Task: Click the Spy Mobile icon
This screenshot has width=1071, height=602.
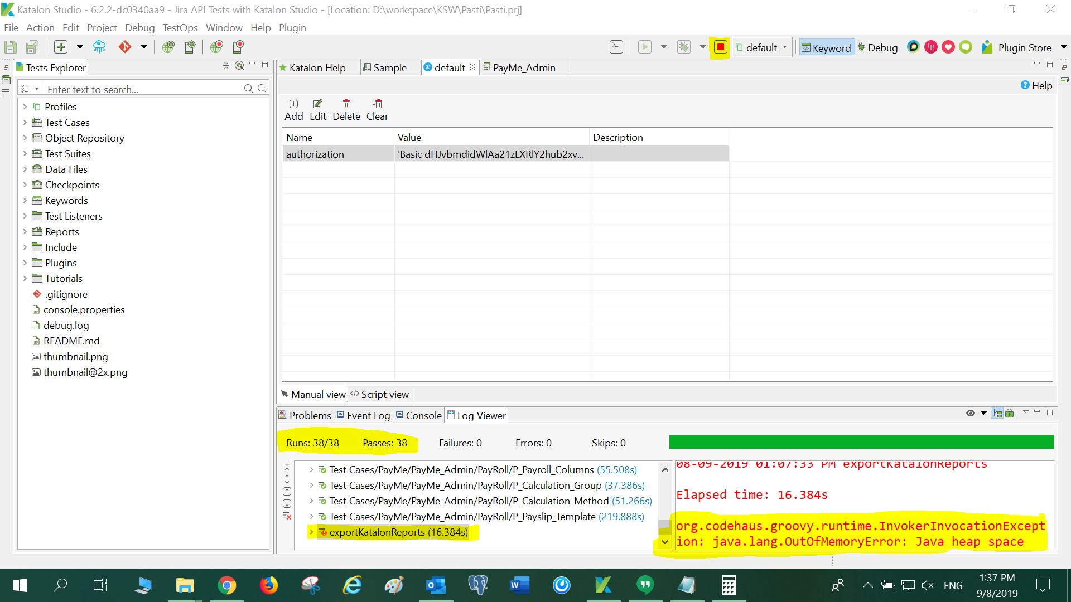Action: (x=190, y=47)
